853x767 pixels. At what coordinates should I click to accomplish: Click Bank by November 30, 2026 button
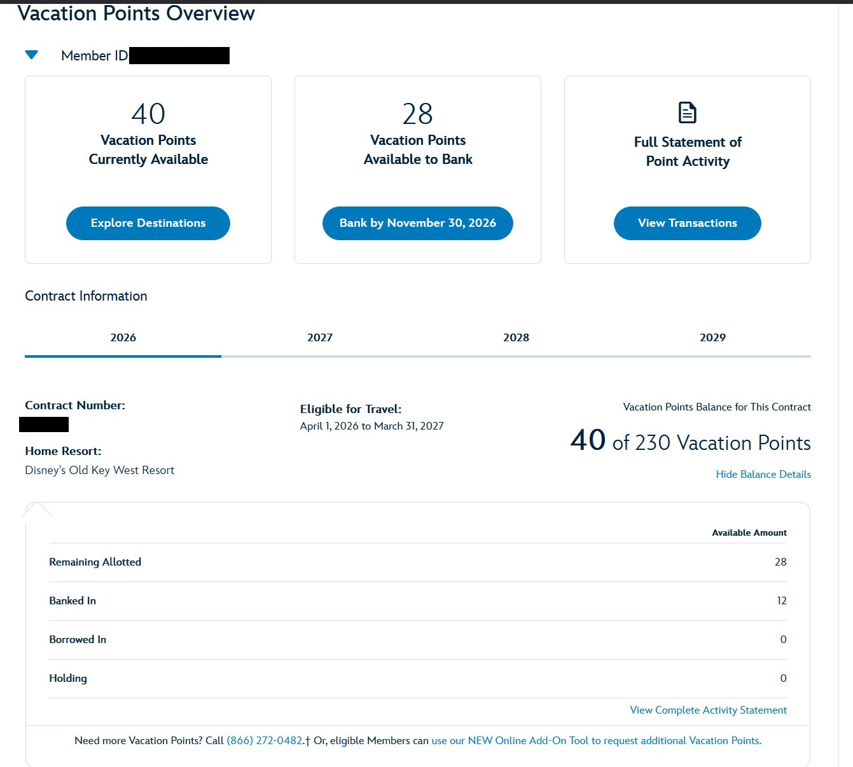pos(418,223)
